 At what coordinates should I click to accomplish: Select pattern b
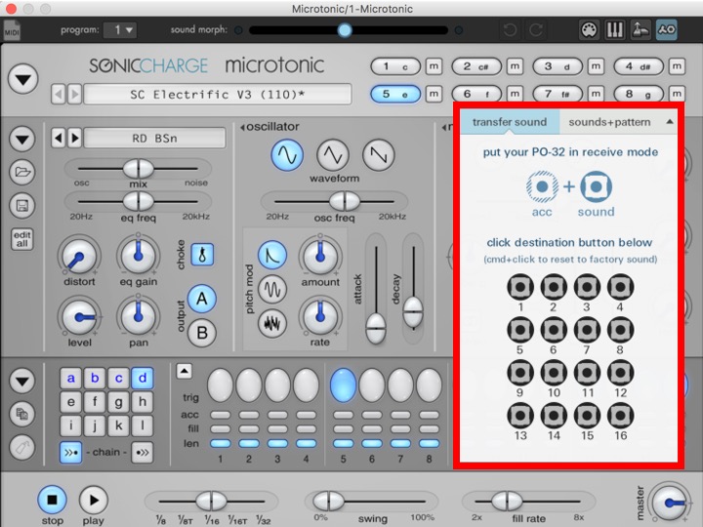(95, 379)
